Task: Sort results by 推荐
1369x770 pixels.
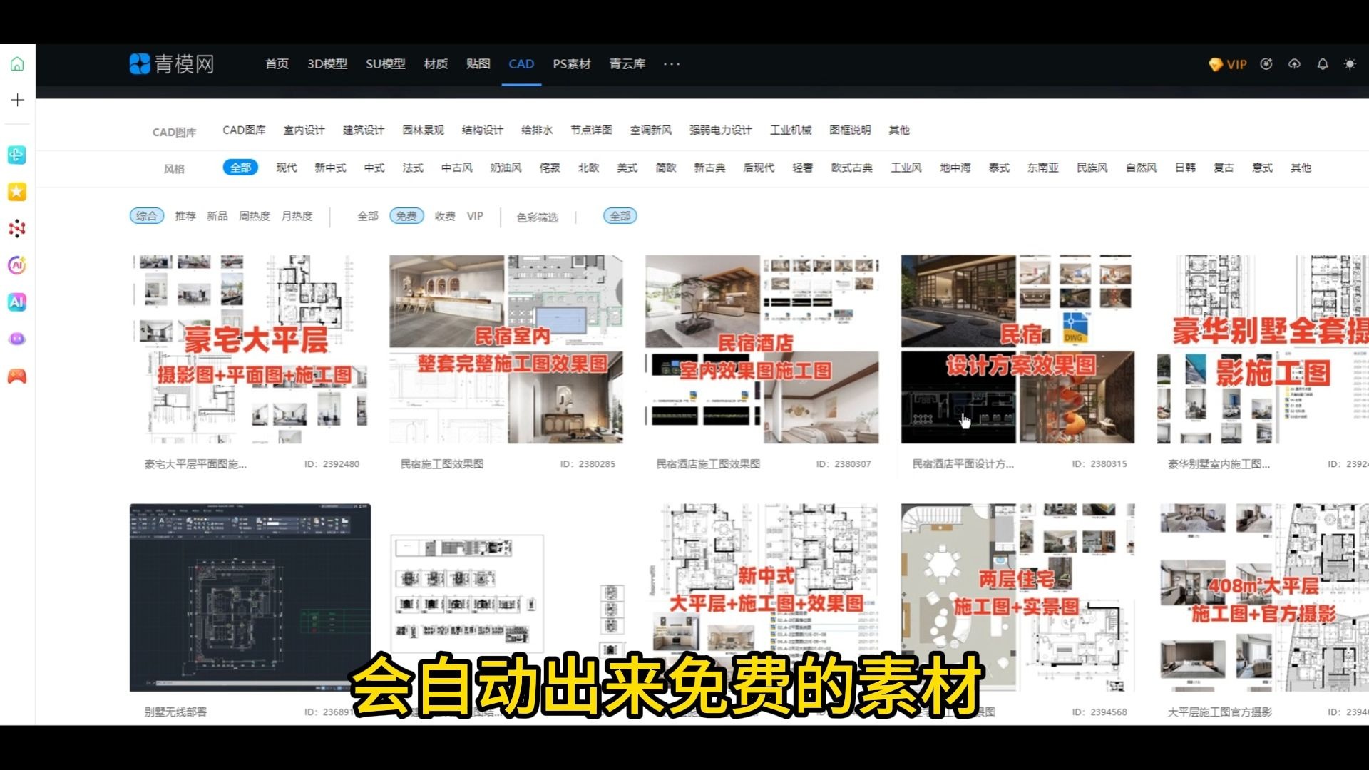Action: point(185,216)
